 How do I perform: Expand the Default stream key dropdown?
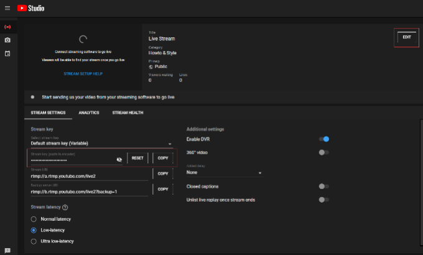(x=101, y=143)
